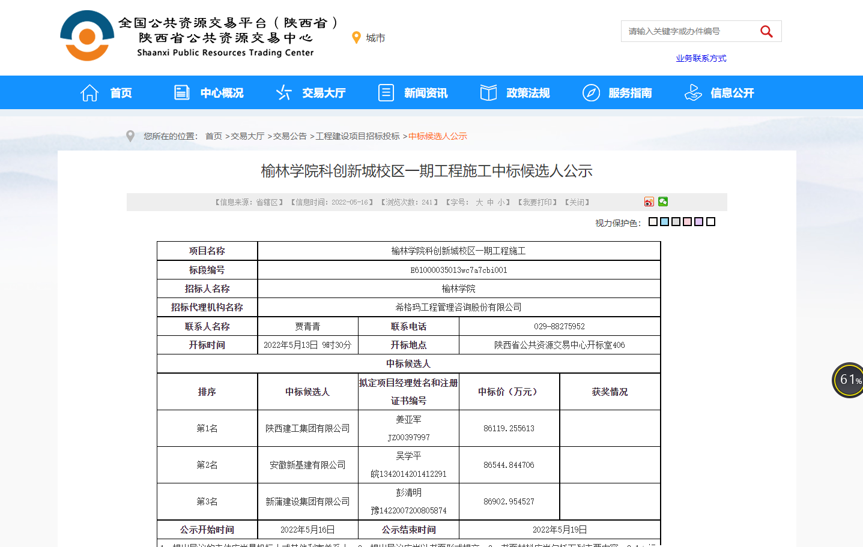
Task: Click the 服务指南 compass icon
Action: (591, 93)
